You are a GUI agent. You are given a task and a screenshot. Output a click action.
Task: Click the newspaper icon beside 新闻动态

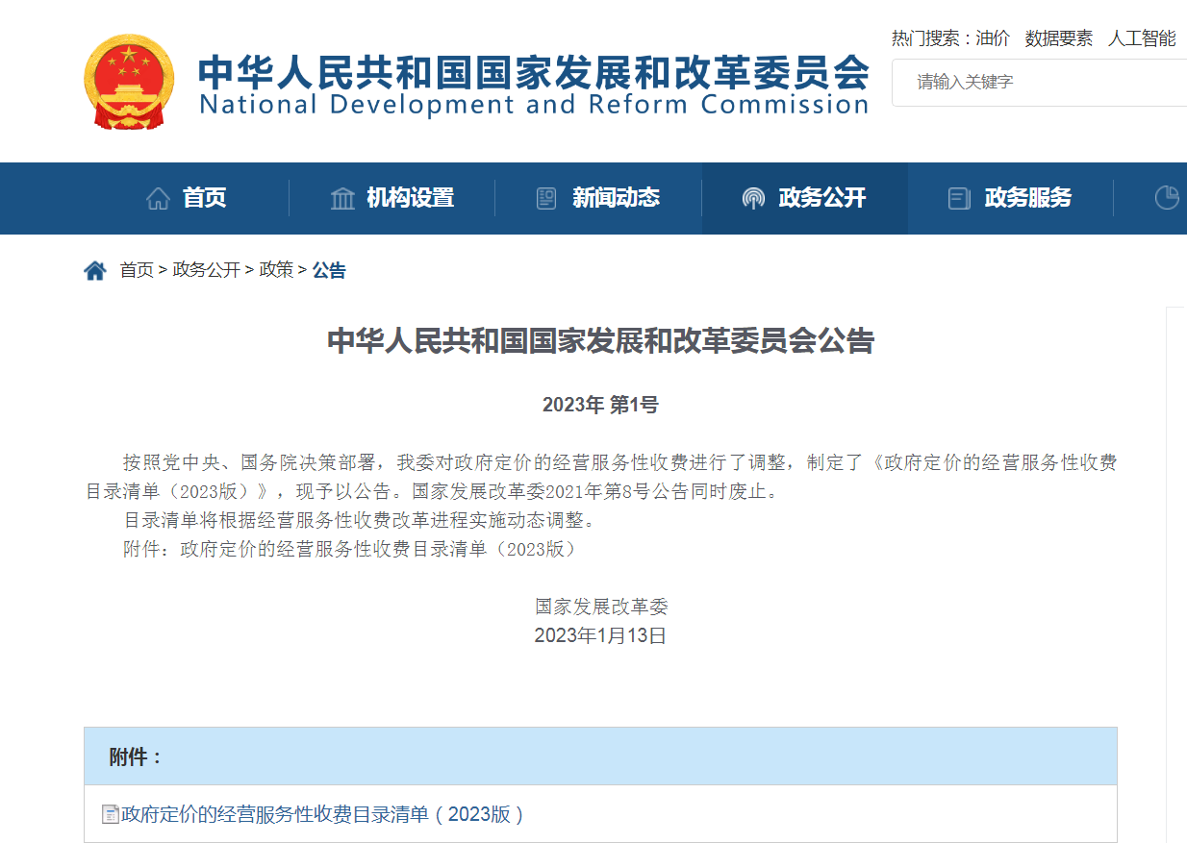(x=546, y=199)
